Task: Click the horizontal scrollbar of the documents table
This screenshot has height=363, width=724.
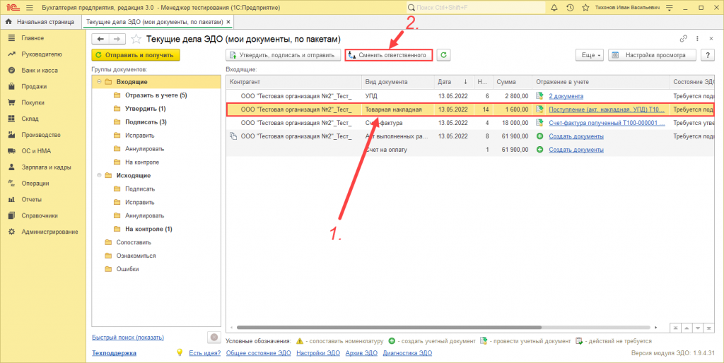Action: 388,328
